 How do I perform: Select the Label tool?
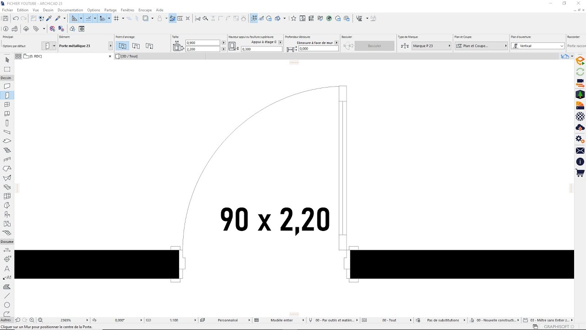click(x=7, y=278)
